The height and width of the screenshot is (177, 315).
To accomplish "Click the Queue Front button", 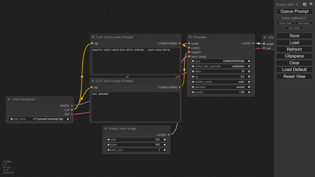I will [x=285, y=23].
